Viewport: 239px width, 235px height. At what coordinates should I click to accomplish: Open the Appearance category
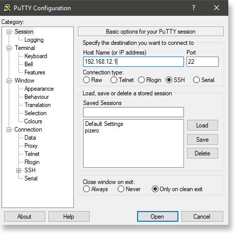[39, 89]
